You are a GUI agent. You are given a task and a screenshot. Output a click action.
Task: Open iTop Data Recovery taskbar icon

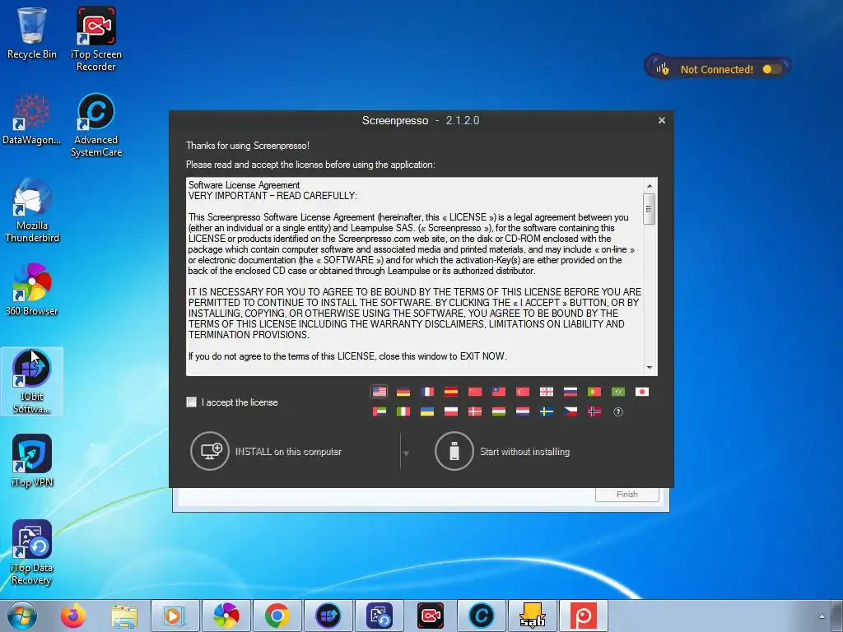click(379, 616)
